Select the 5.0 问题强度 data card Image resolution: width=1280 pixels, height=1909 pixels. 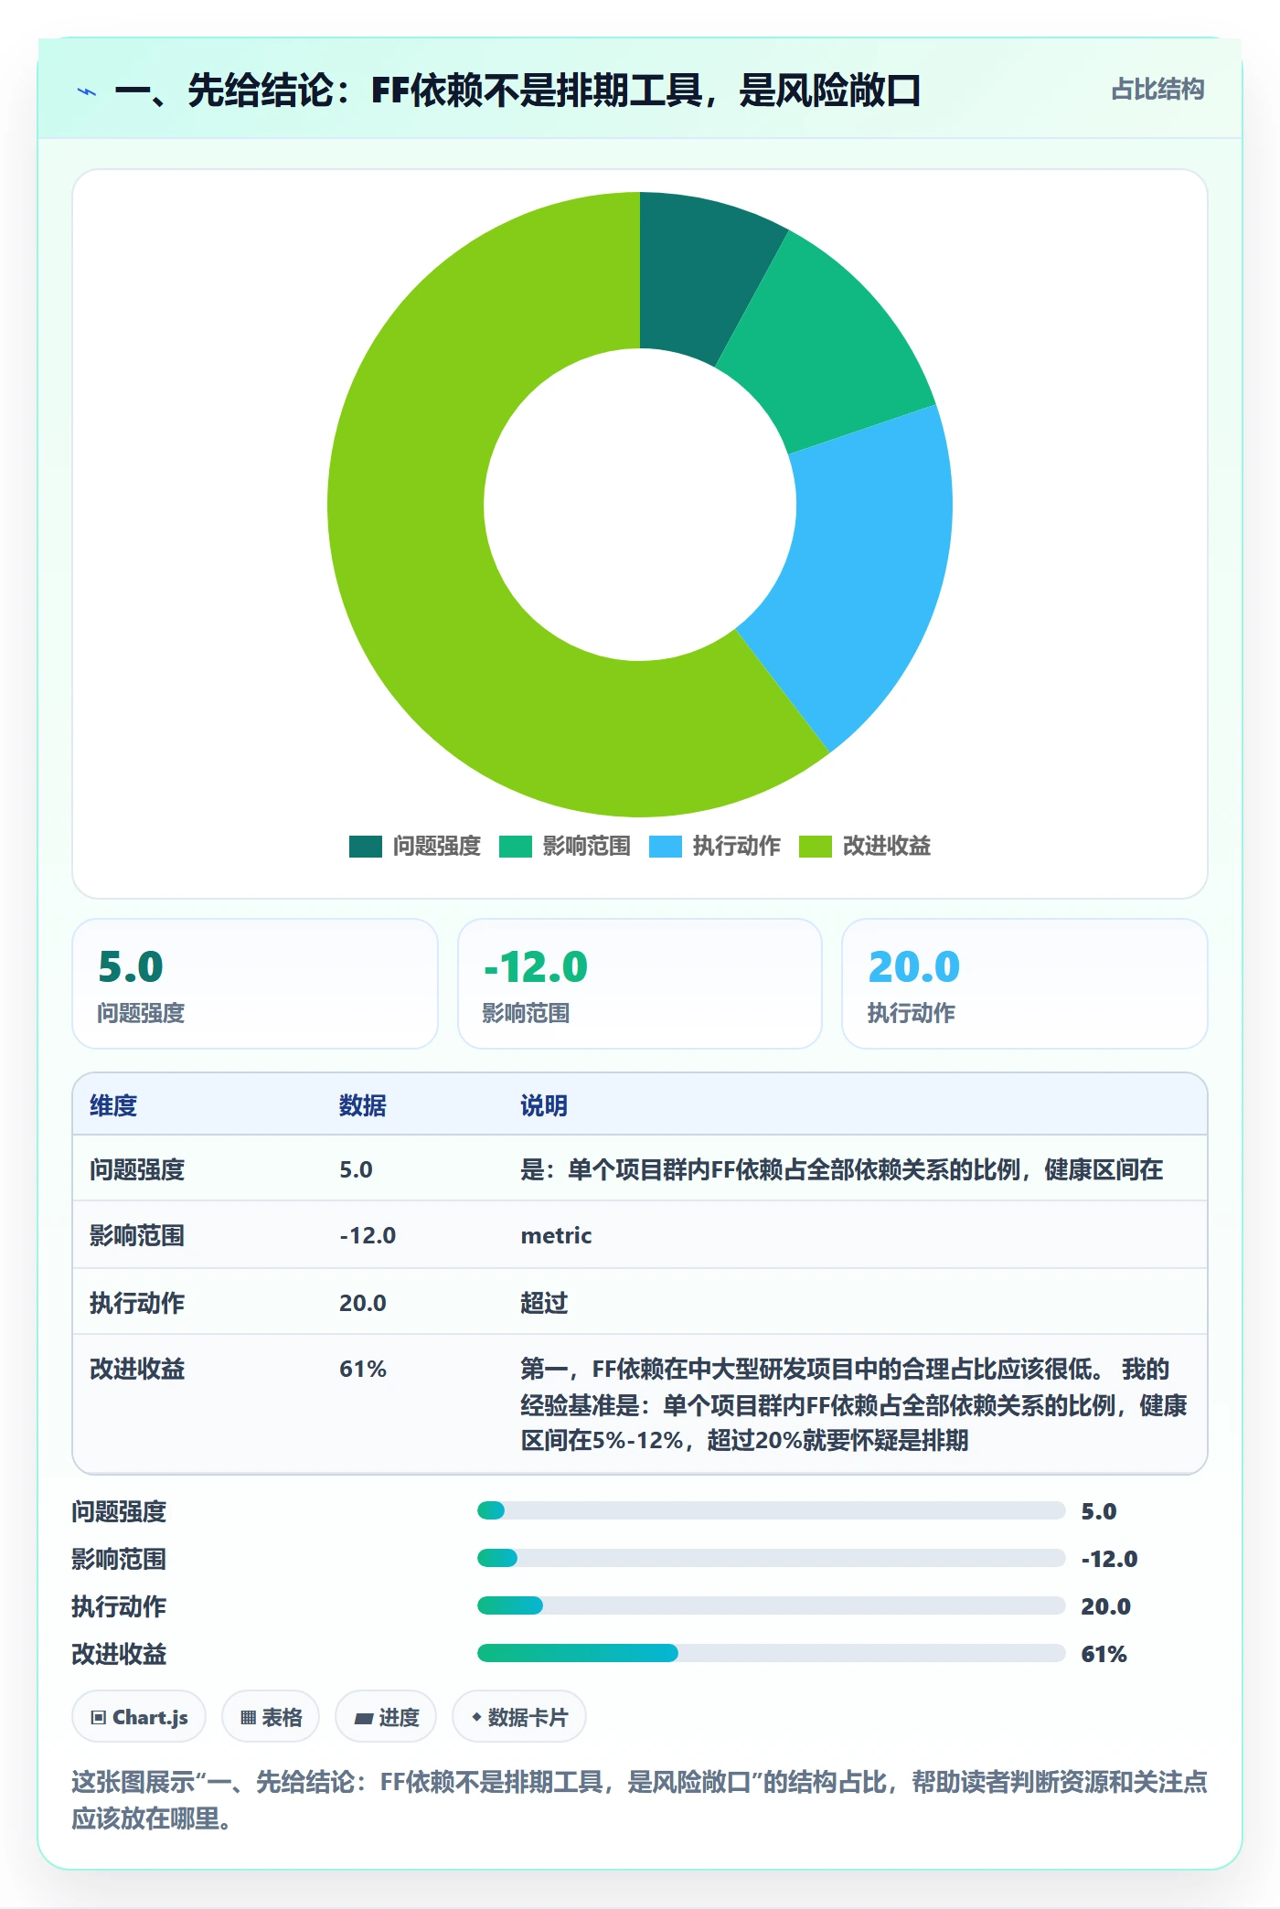click(255, 984)
